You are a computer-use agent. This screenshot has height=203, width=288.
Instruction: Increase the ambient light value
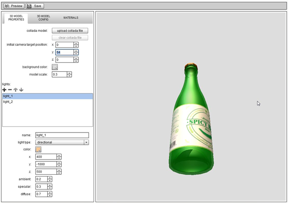click(x=49, y=178)
